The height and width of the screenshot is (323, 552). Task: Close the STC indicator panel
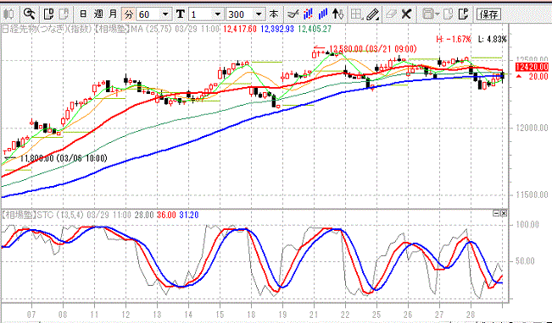pyautogui.click(x=504, y=213)
